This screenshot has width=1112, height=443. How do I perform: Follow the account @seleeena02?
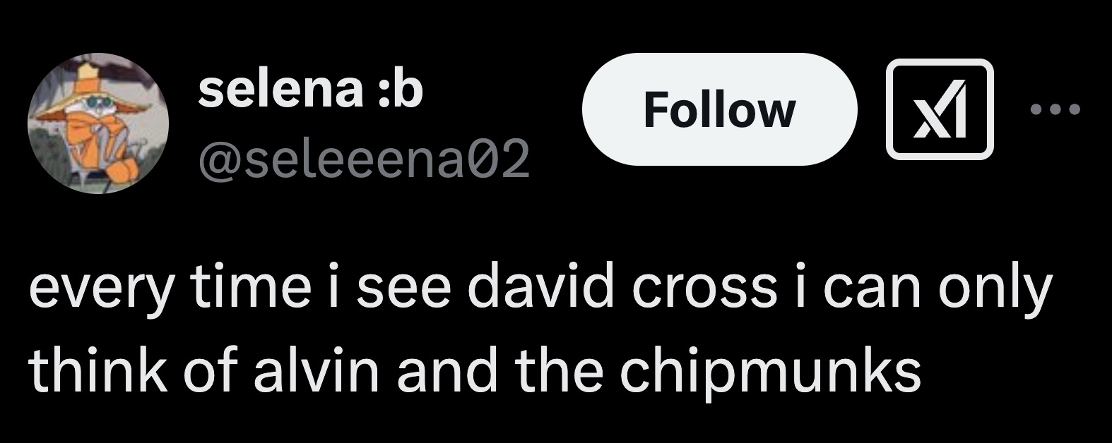click(719, 109)
